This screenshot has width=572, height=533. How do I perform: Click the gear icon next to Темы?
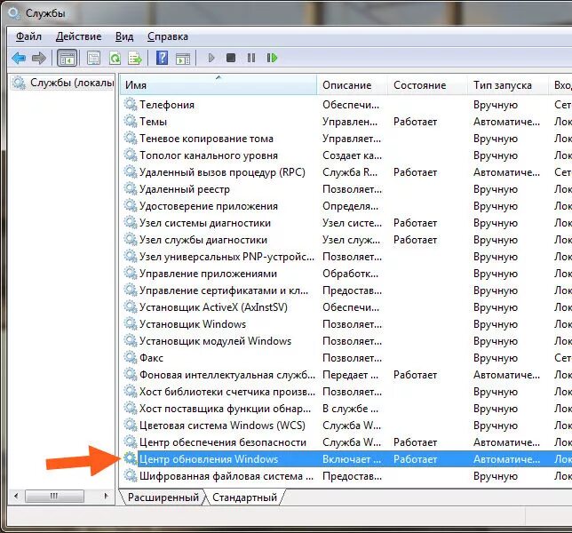pos(131,121)
